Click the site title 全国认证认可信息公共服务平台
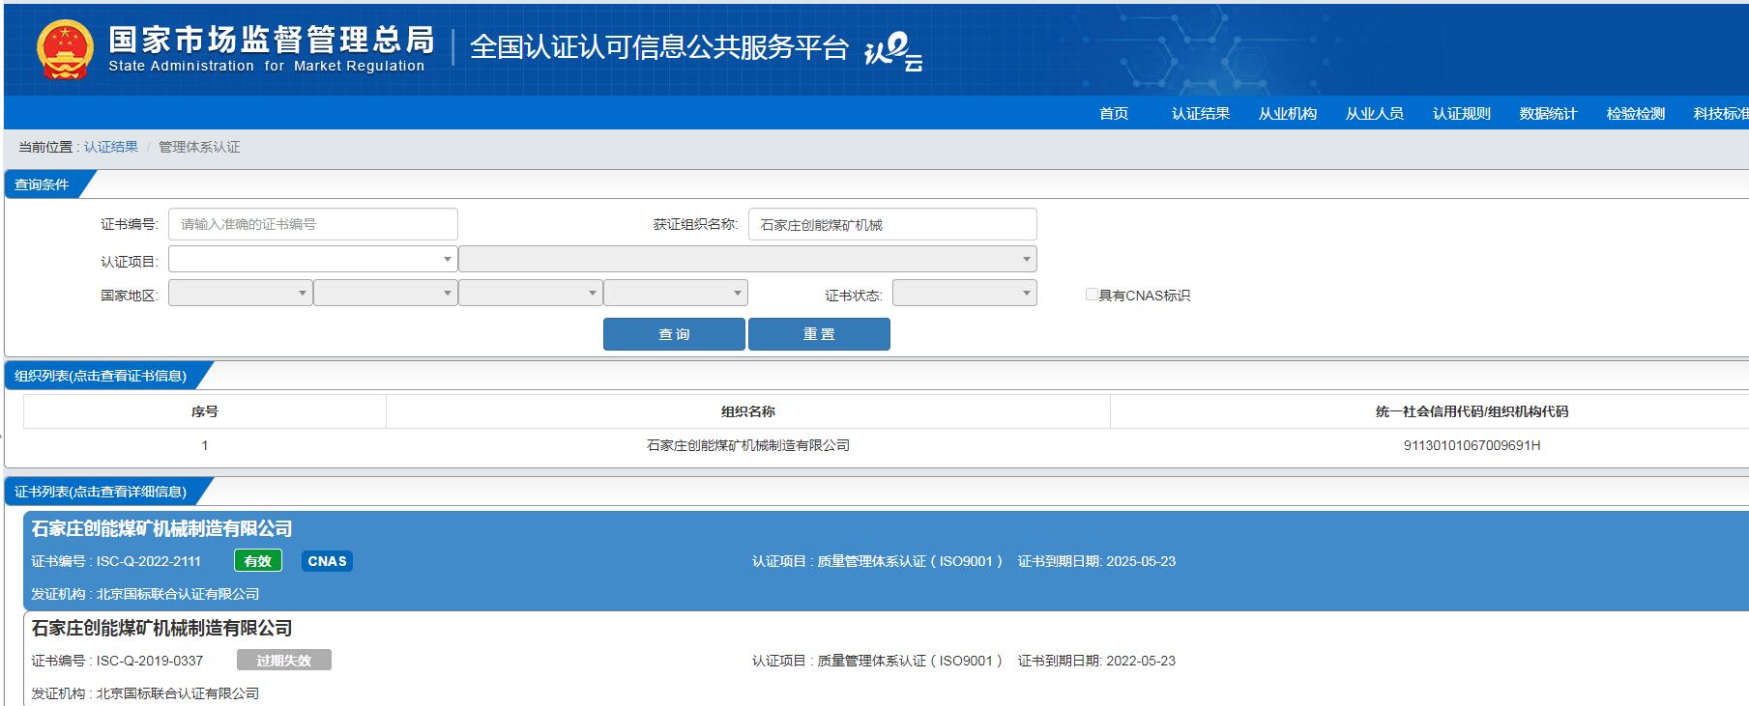 coord(658,47)
